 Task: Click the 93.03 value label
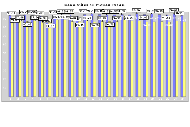(x=39, y=13)
